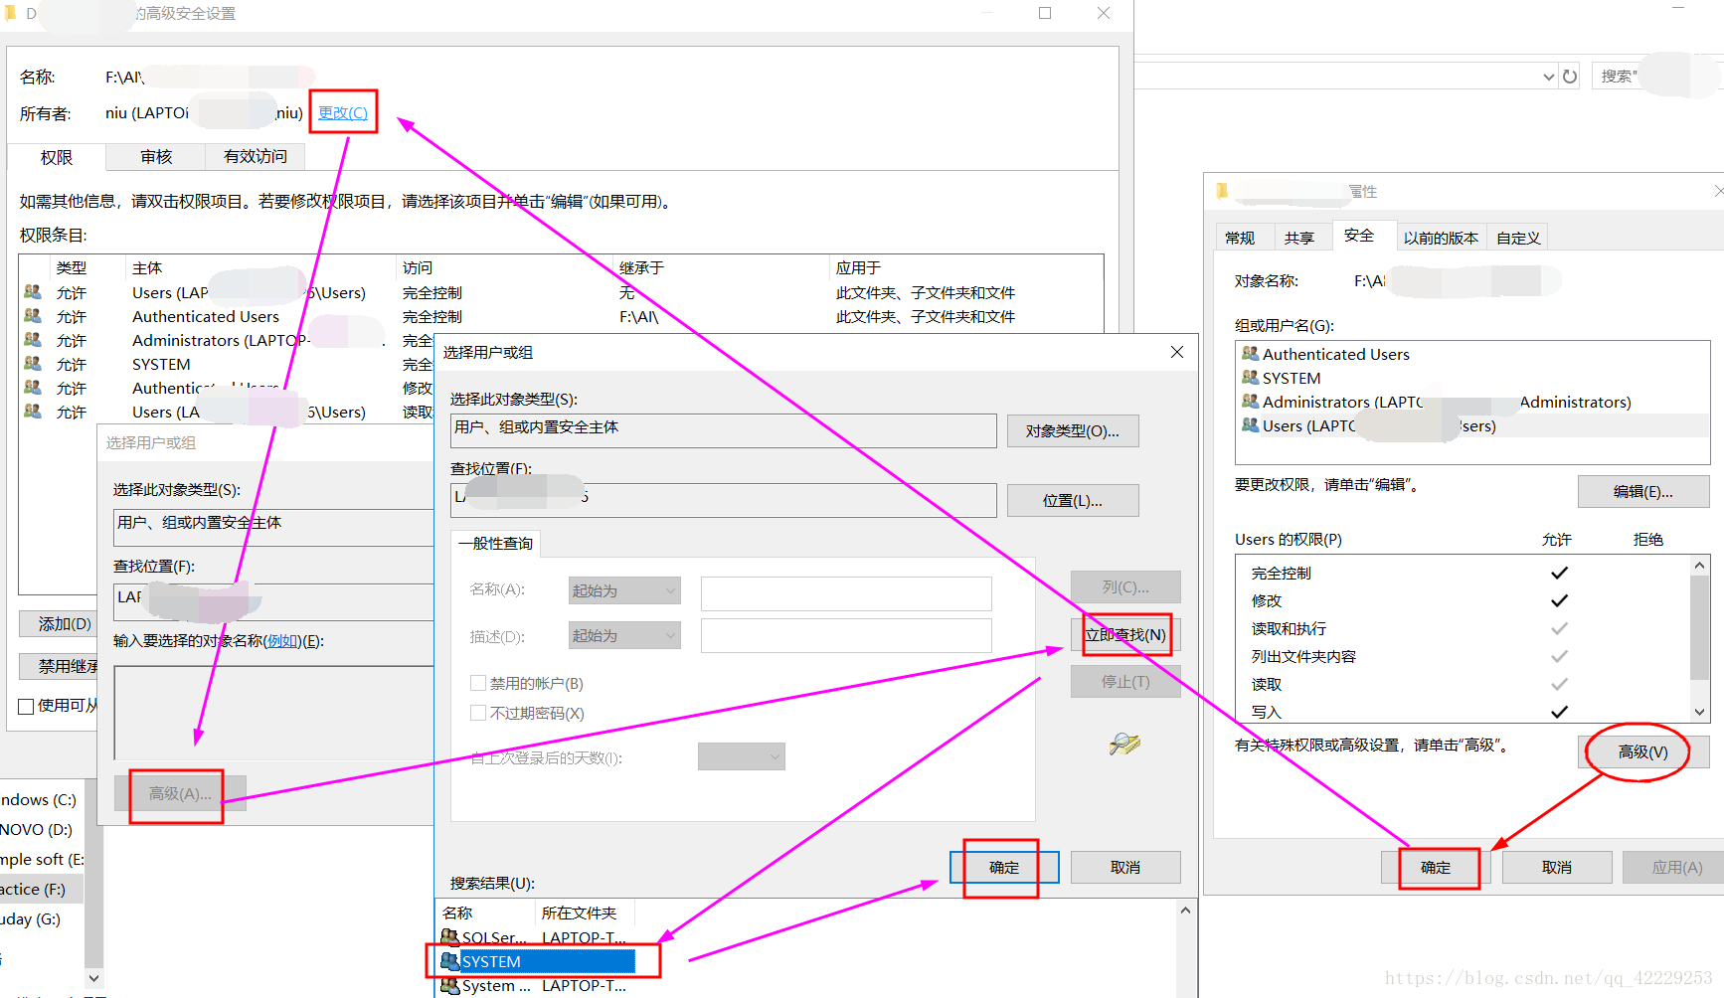Select the 以前的版本 tab in properties
This screenshot has height=998, width=1724.
coord(1441,236)
